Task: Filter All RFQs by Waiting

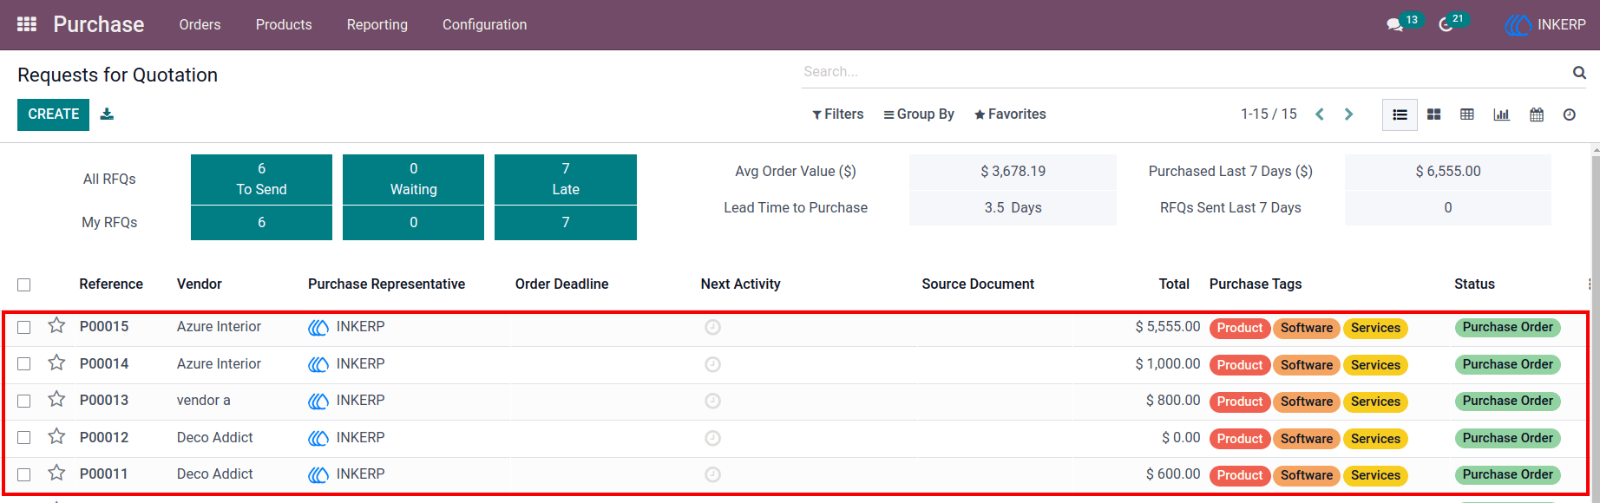Action: pyautogui.click(x=413, y=180)
